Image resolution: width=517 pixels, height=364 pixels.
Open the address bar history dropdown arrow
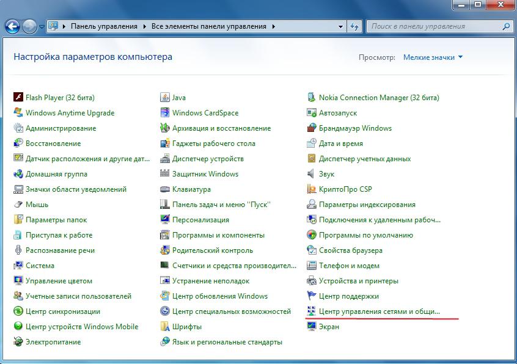(340, 27)
